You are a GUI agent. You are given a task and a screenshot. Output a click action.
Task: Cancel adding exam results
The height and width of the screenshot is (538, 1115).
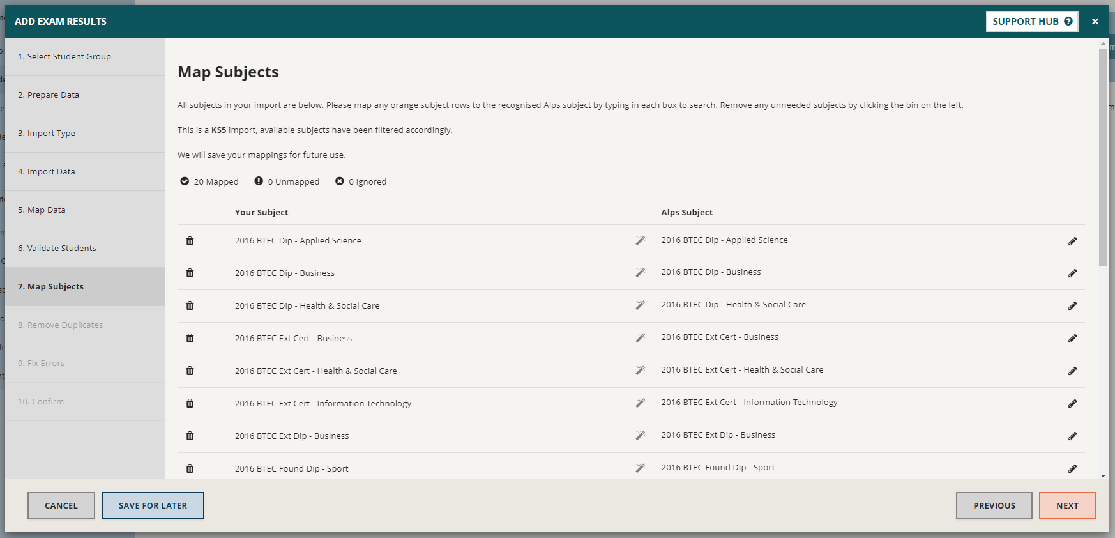point(61,505)
